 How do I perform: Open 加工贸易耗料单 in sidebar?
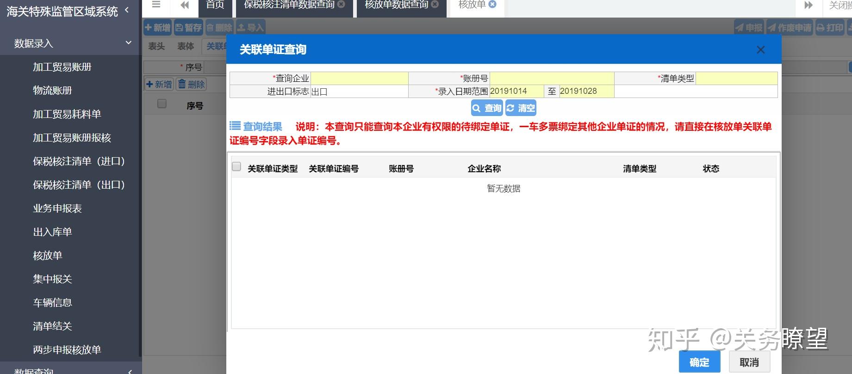(67, 114)
